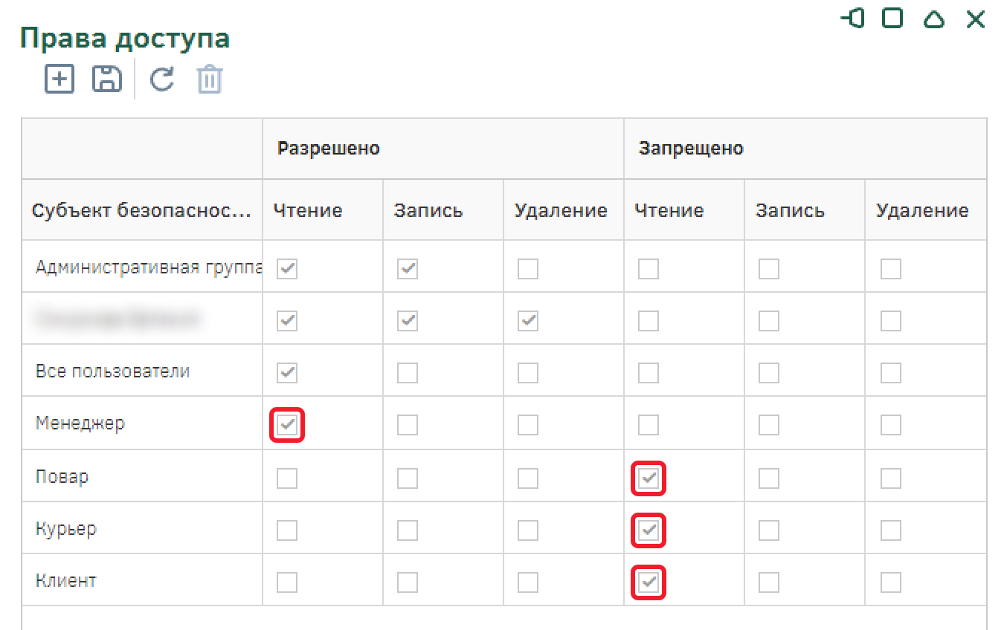The height and width of the screenshot is (630, 1004).
Task: Close the access rights panel
Action: [x=975, y=19]
